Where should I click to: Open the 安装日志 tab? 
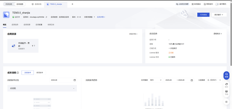[x=51, y=25]
